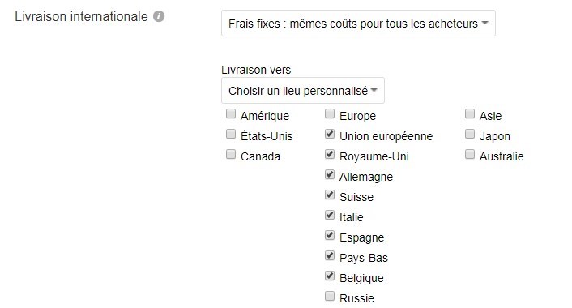This screenshot has height=308, width=572.
Task: Untick the Suisse checkbox
Action: [330, 195]
